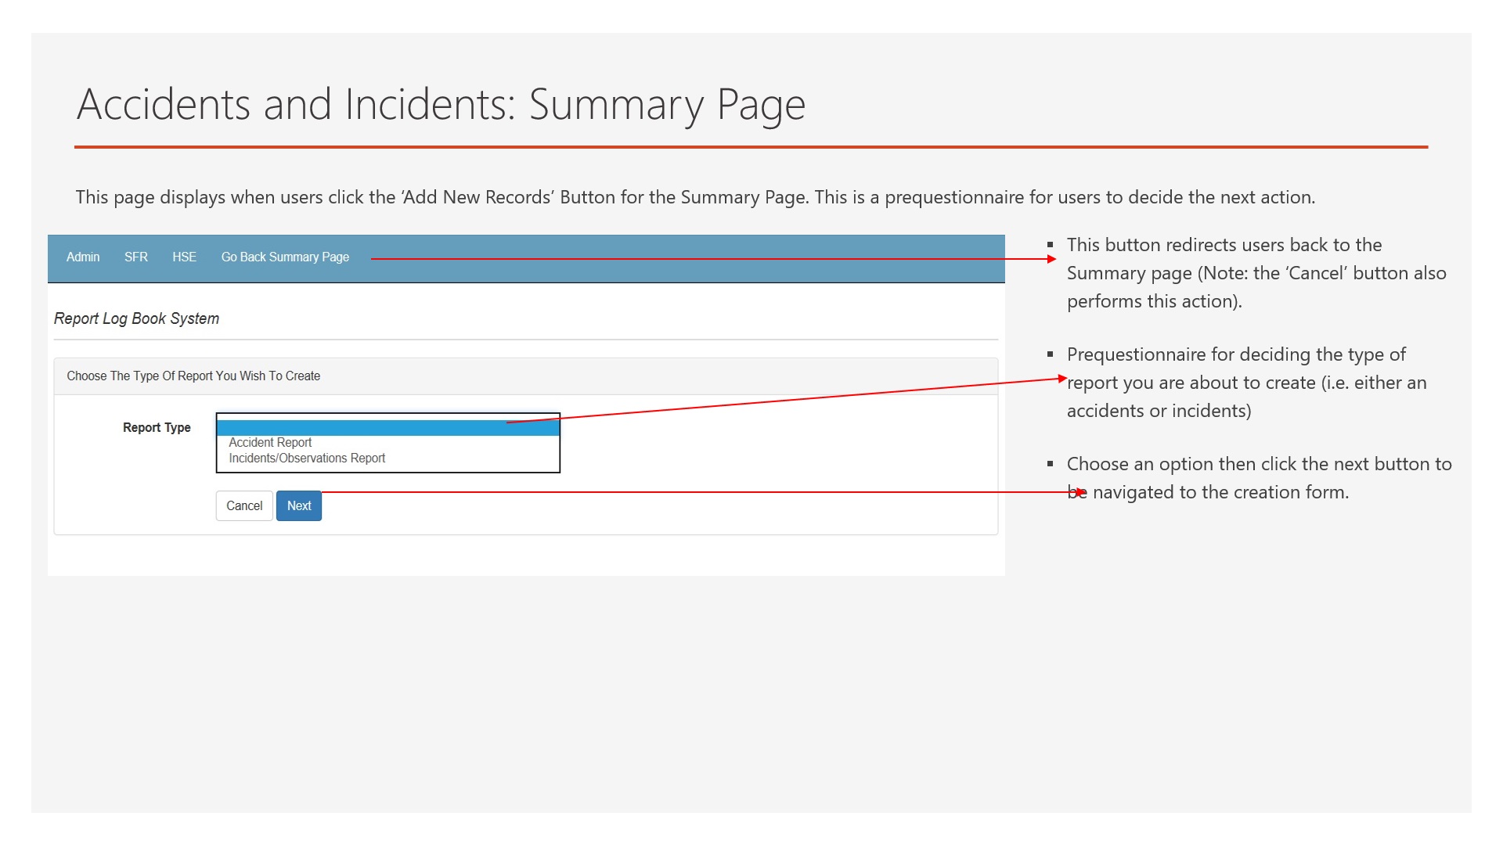This screenshot has width=1503, height=845.
Task: Click the Prequestionnaire bullet text
Action: pyautogui.click(x=1245, y=383)
